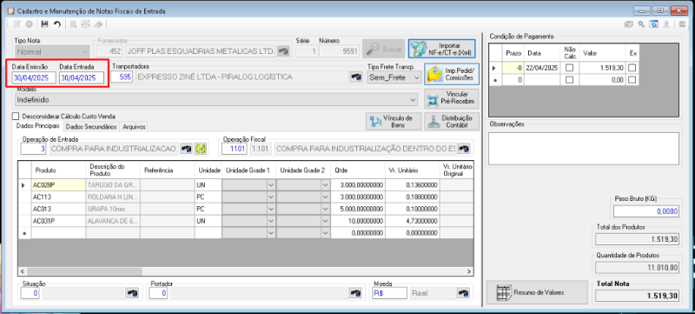Click the Situação code field

30,293
